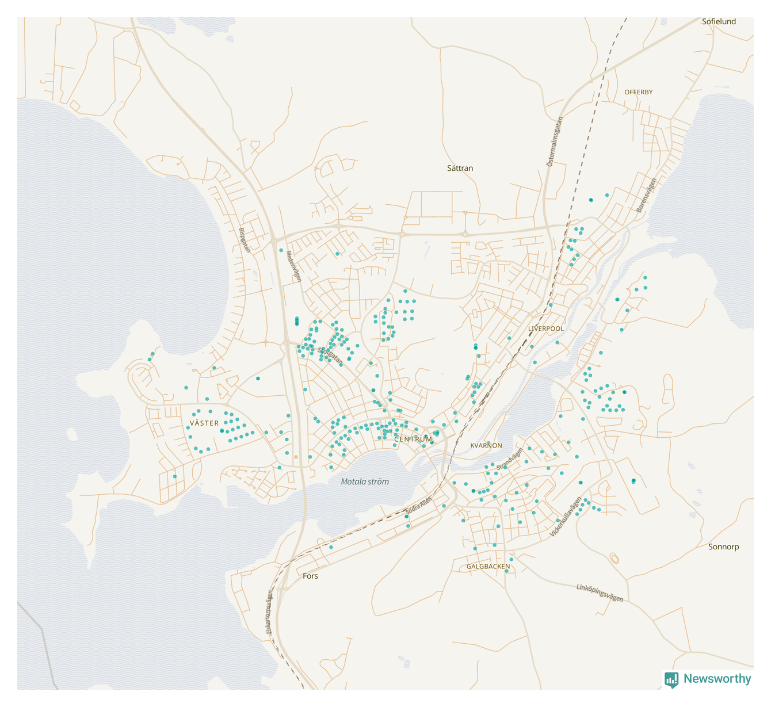
Task: Click the Newsworthy brand text
Action: coord(717,679)
